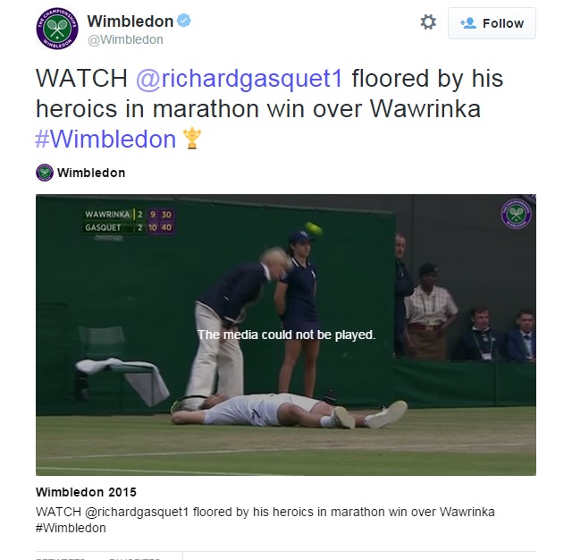The image size is (572, 560).
Task: Open the 'Wimbledon 2015' card title
Action: coord(86,492)
